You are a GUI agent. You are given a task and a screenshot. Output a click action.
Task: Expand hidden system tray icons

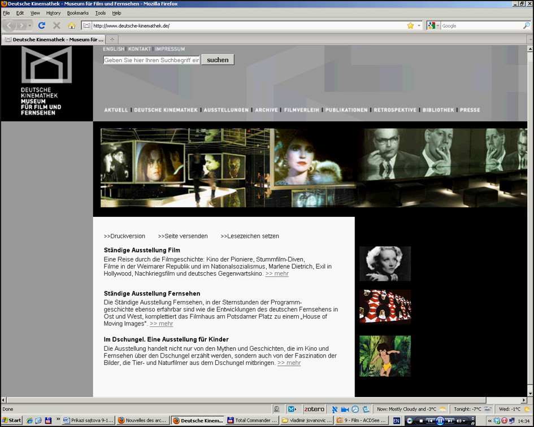coord(490,421)
